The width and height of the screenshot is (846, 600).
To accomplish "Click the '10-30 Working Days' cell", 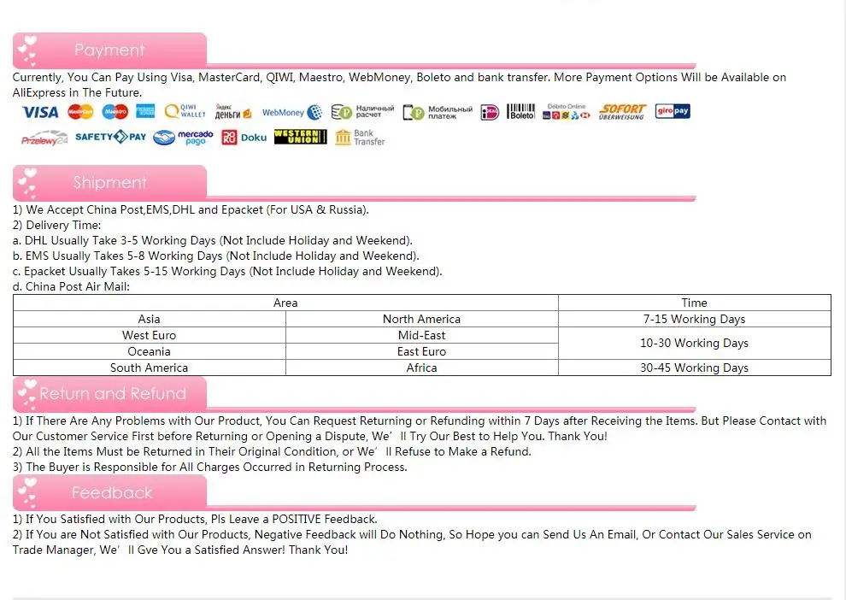I will [x=695, y=344].
